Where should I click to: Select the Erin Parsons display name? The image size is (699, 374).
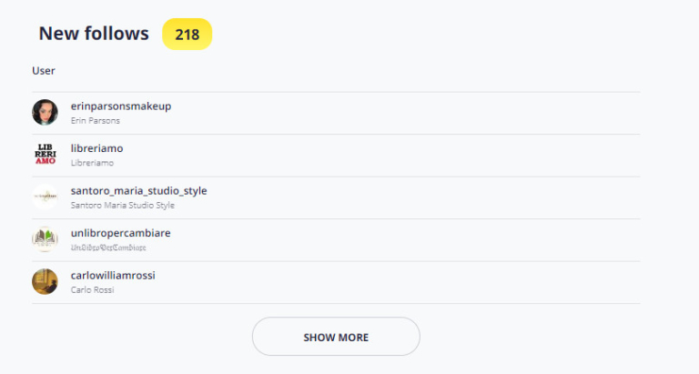(x=95, y=120)
